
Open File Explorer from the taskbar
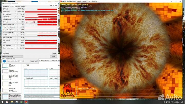point(12,102)
